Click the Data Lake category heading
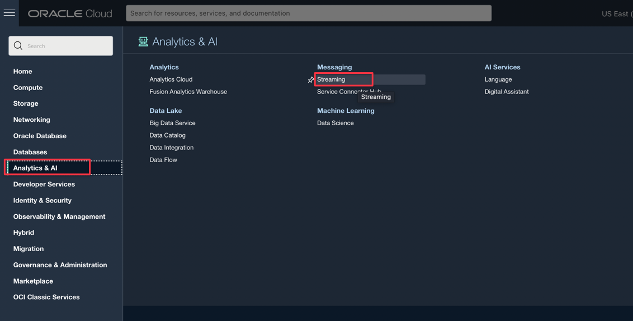The width and height of the screenshot is (633, 321). (x=166, y=111)
